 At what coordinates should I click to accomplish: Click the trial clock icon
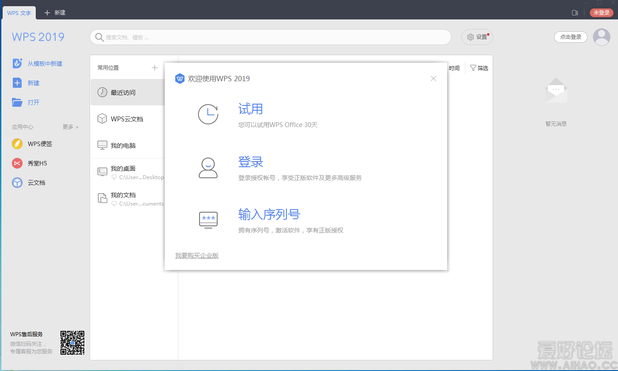click(208, 114)
